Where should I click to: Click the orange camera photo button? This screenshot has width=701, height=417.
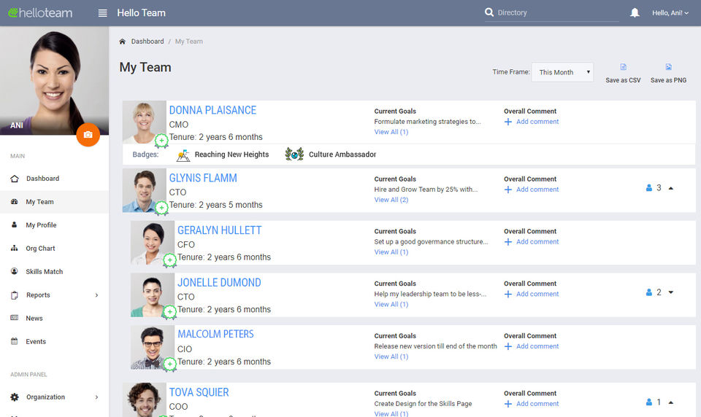click(x=88, y=134)
